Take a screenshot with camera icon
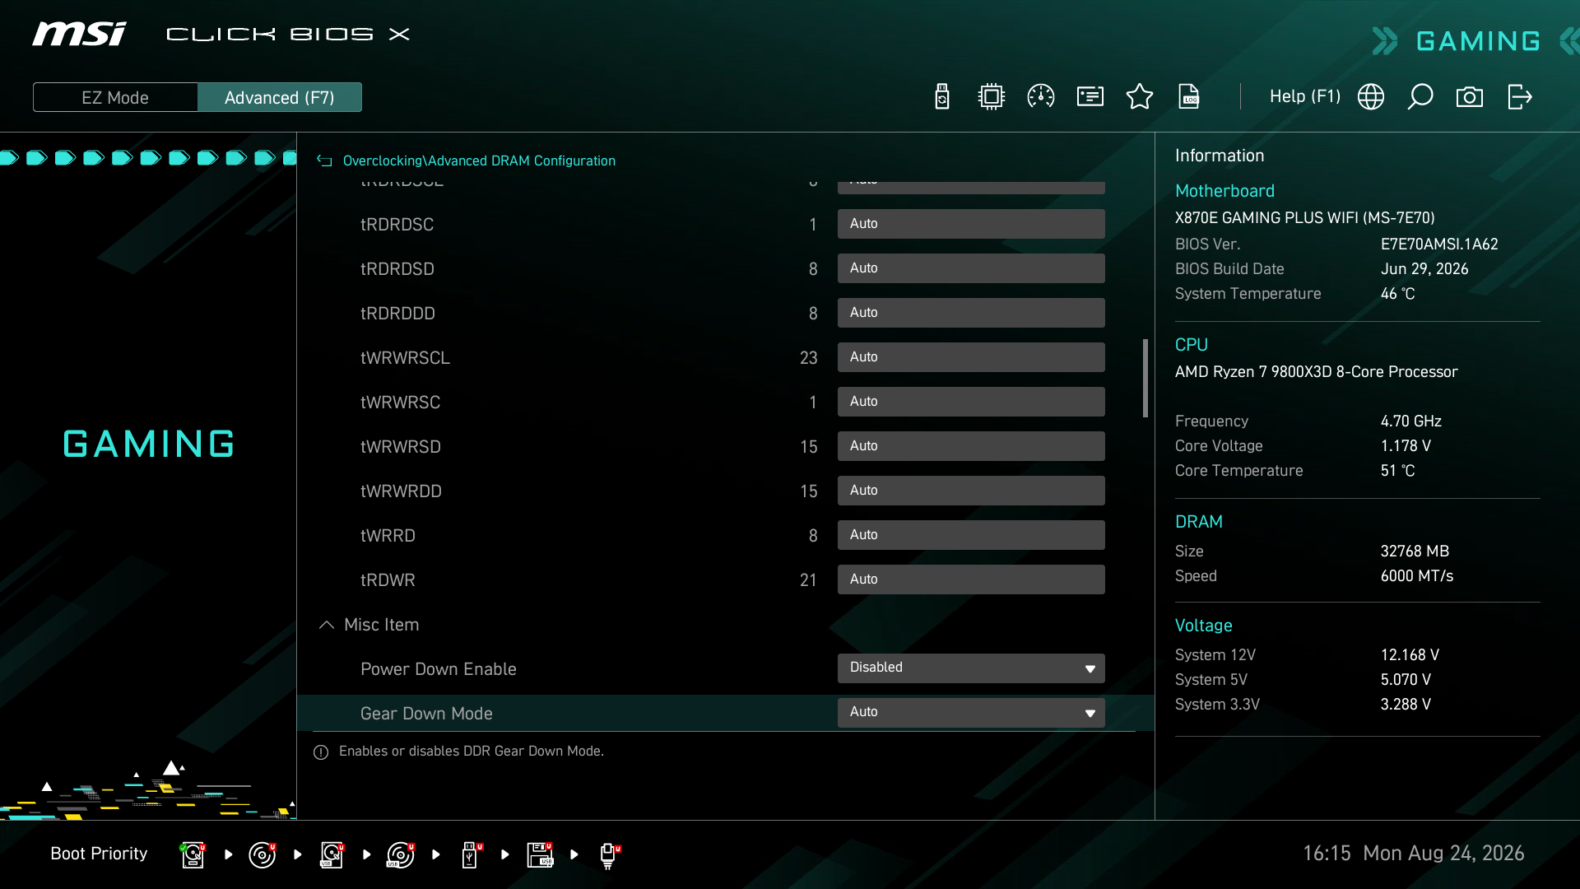The image size is (1580, 889). [1470, 97]
